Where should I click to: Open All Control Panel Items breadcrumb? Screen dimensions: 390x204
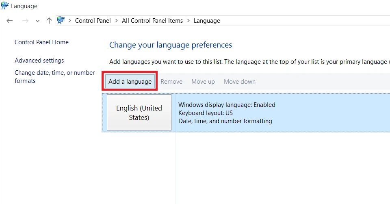(152, 21)
